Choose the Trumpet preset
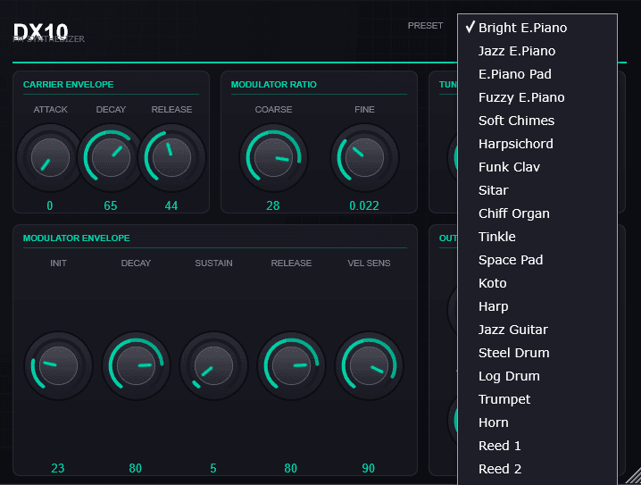 [x=537, y=399]
